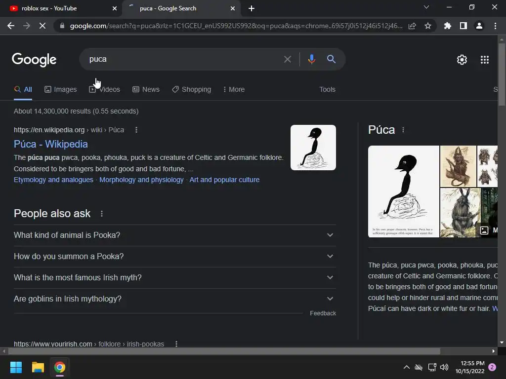This screenshot has width=506, height=379.
Task: Submit search with magnifier icon
Action: [331, 59]
